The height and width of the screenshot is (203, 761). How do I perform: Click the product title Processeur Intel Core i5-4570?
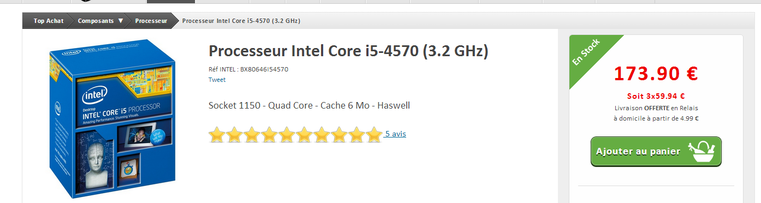coord(348,51)
